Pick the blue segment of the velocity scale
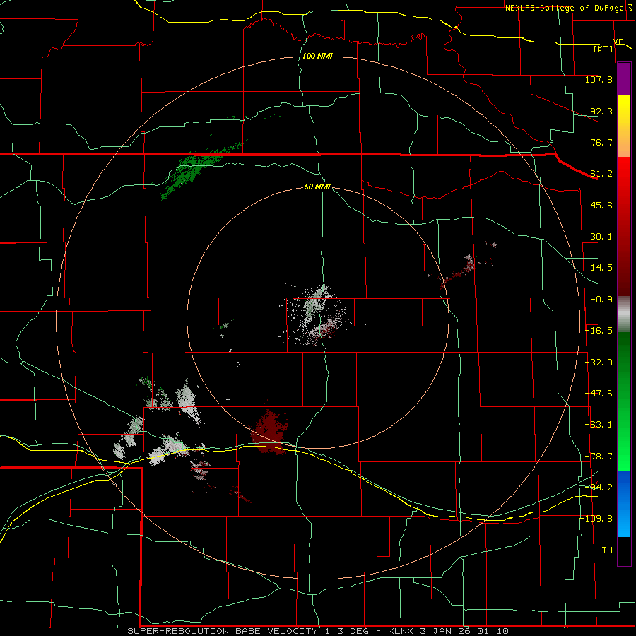 pos(624,504)
